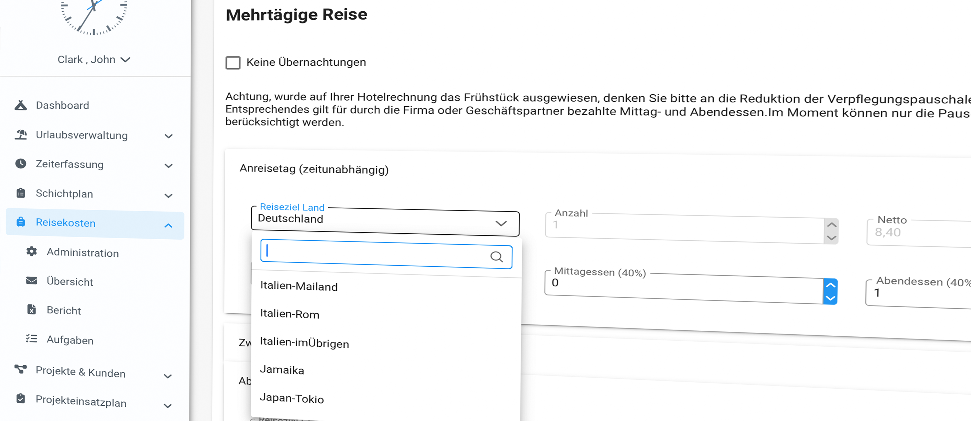This screenshot has height=421, width=971.
Task: Click the Aufgaben checklist icon
Action: pos(32,339)
